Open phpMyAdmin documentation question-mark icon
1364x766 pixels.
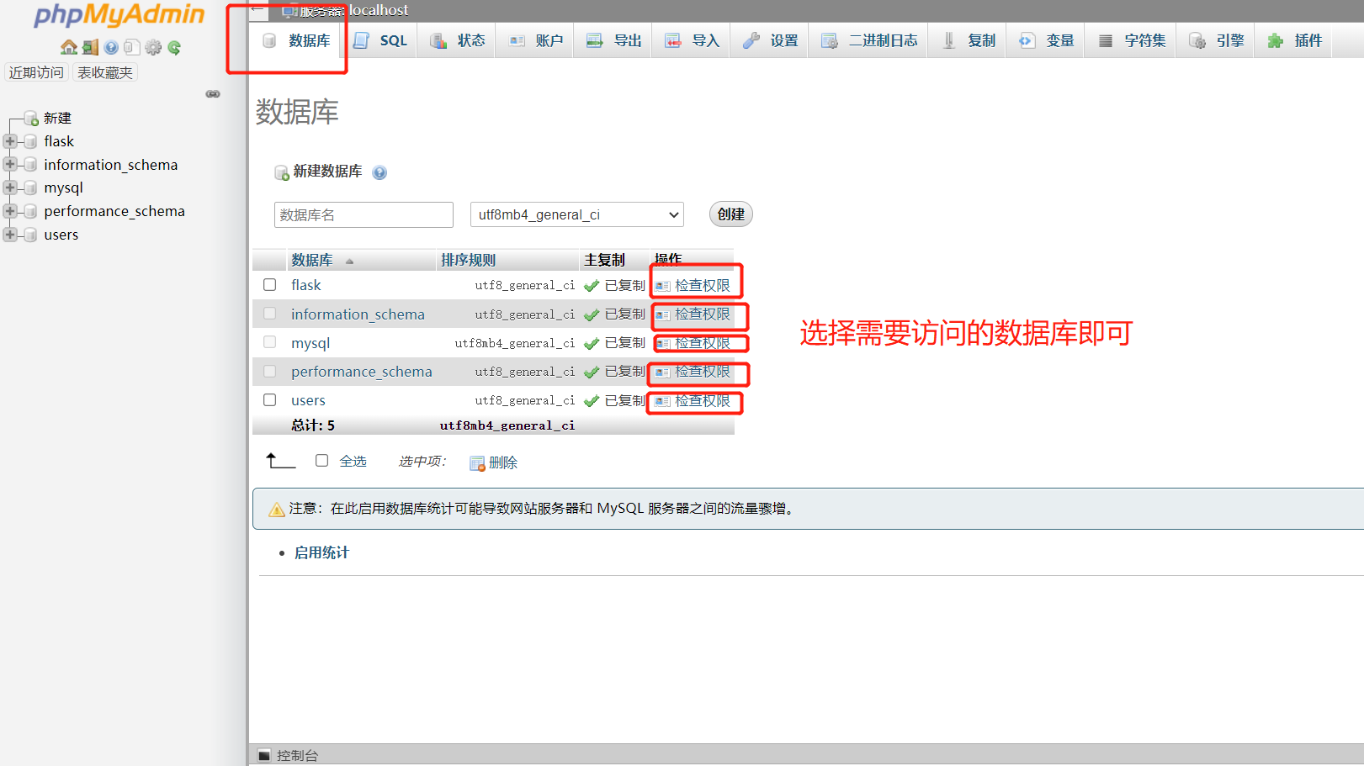(111, 47)
